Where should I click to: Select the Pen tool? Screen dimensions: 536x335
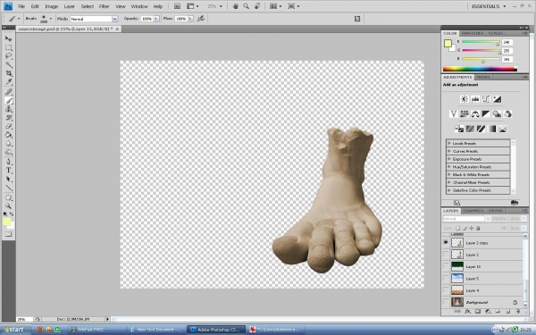click(x=9, y=162)
